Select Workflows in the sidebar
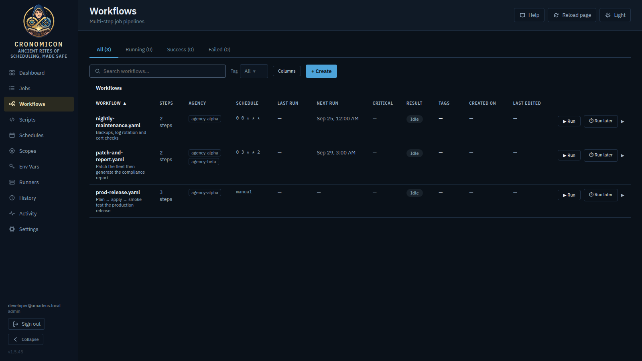Viewport: 642px width, 361px height. coord(39,104)
